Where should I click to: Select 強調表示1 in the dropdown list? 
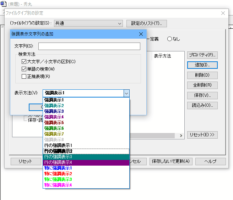pyautogui.click(x=86, y=100)
